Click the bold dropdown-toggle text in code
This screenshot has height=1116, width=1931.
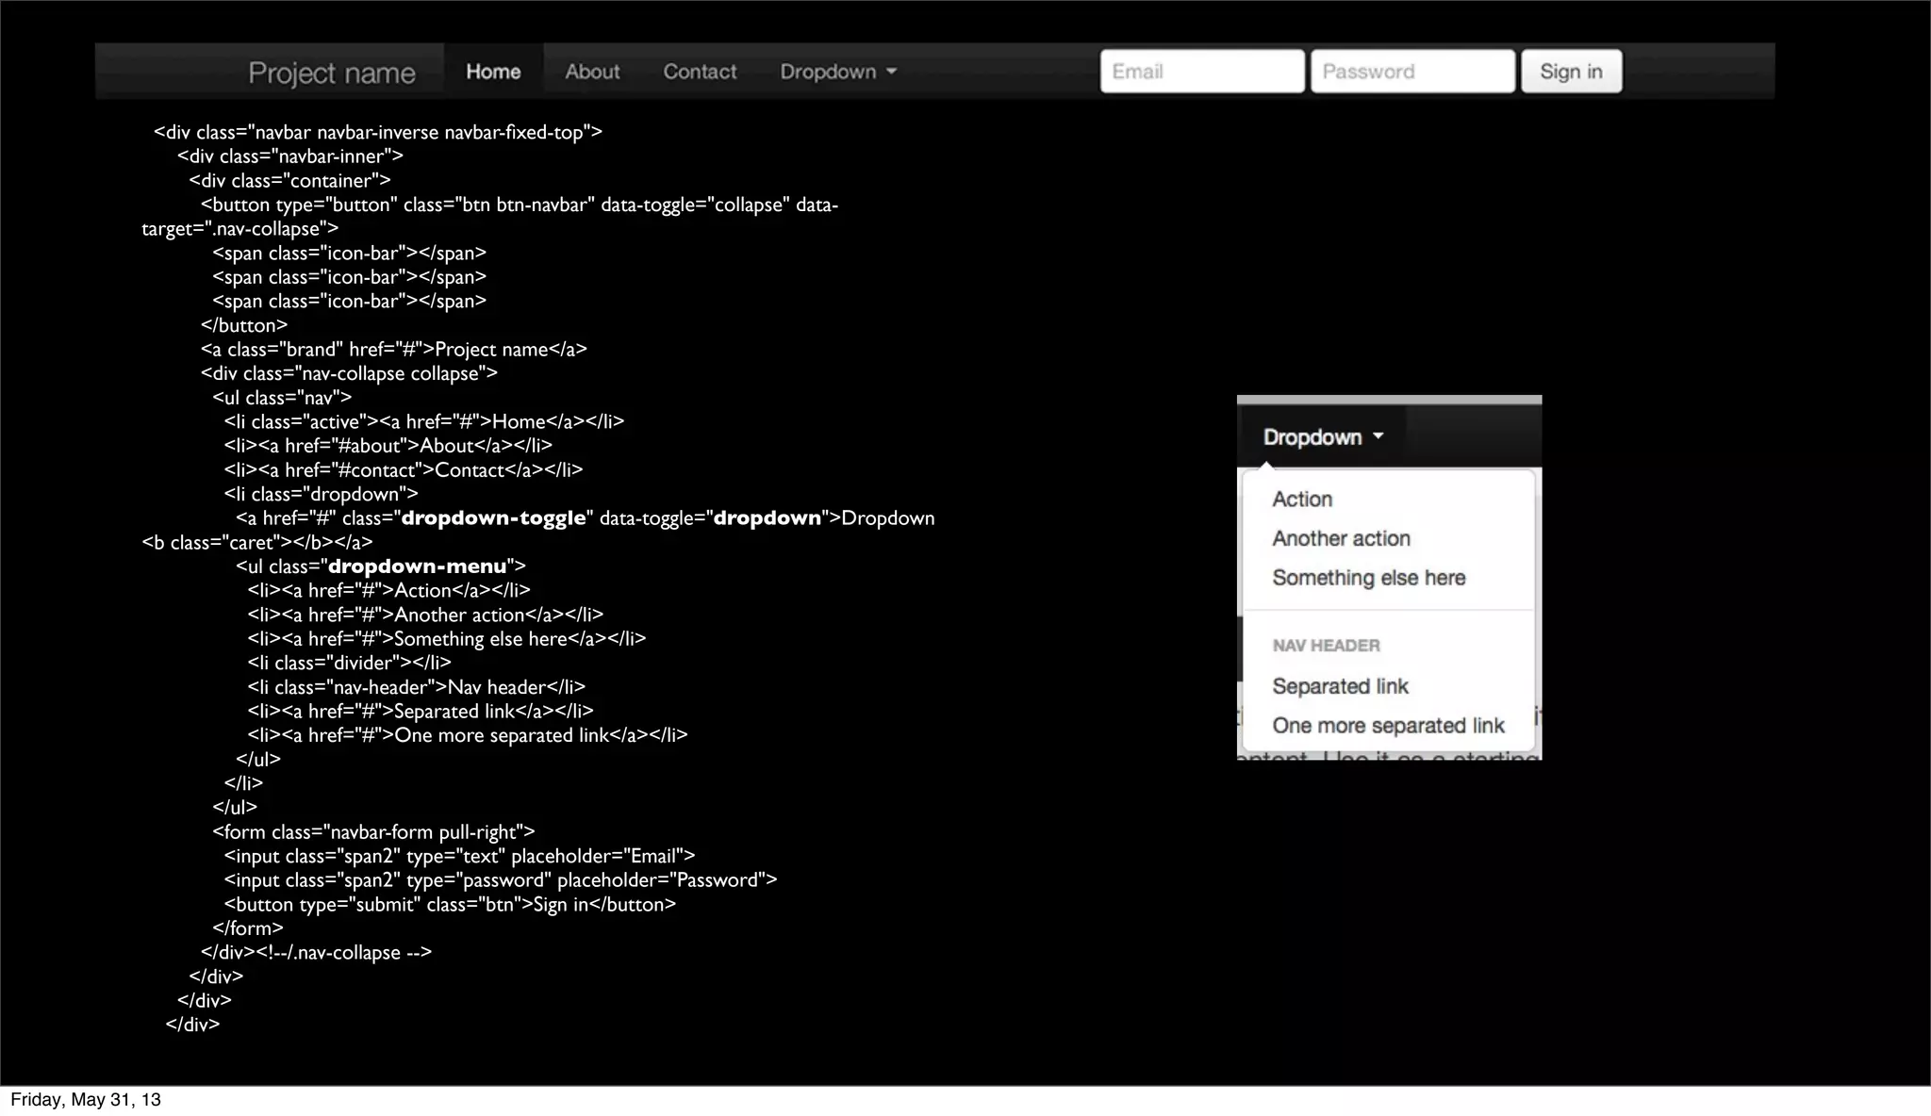[493, 518]
